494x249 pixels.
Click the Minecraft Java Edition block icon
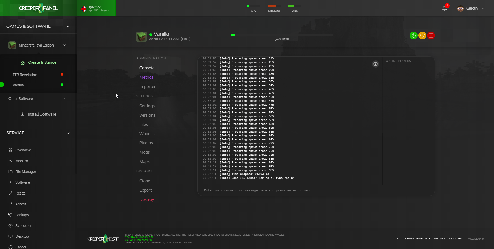[12, 45]
